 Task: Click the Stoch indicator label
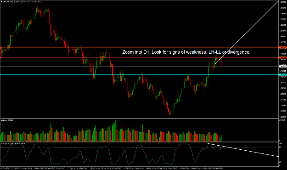coord(13,143)
